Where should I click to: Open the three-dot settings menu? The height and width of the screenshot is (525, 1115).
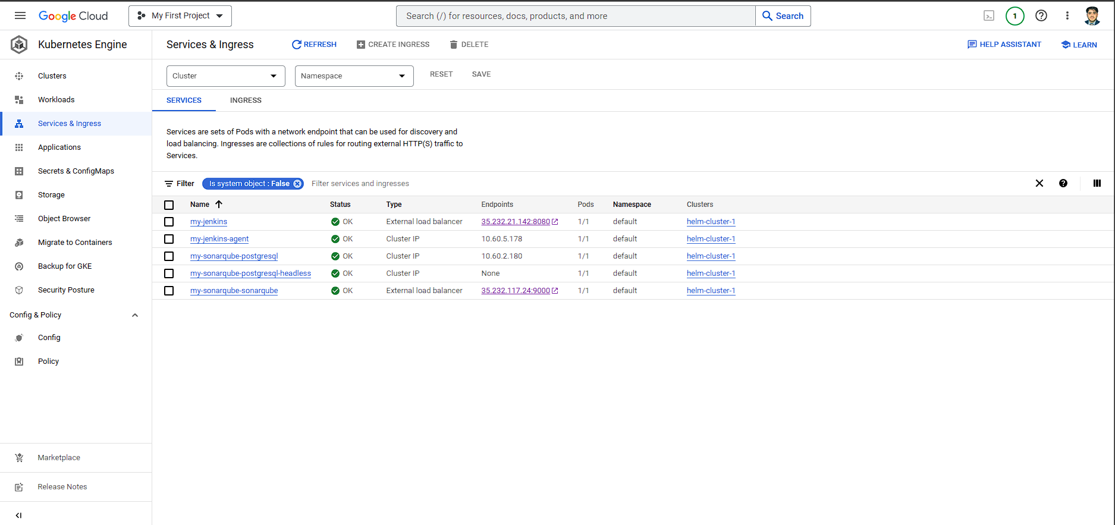1067,16
